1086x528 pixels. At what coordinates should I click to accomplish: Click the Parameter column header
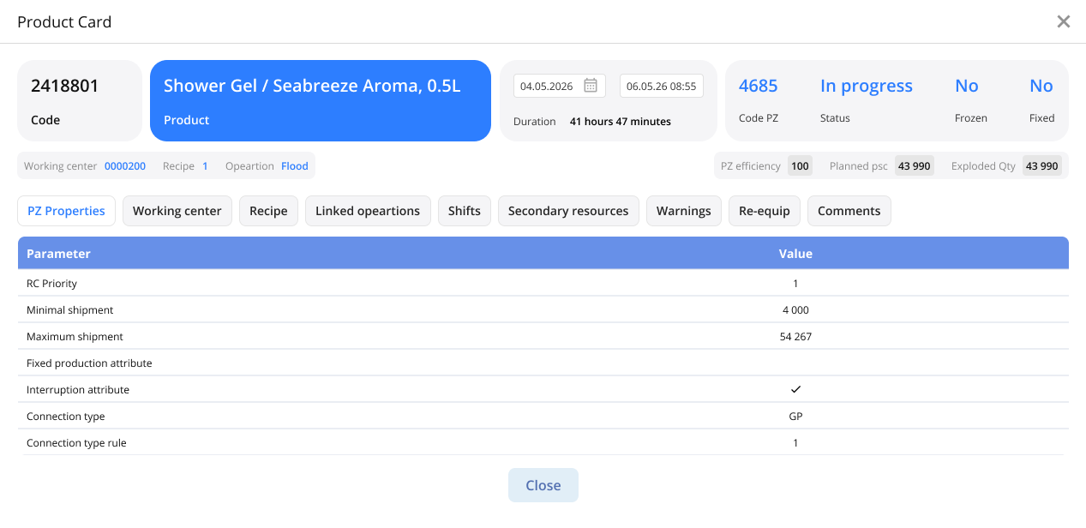coord(58,254)
